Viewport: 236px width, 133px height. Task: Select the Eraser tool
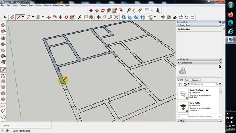pyautogui.click(x=12, y=17)
